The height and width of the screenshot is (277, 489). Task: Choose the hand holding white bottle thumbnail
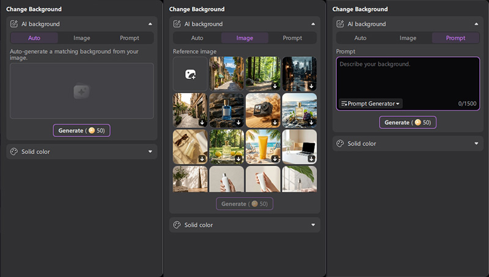coord(227,179)
